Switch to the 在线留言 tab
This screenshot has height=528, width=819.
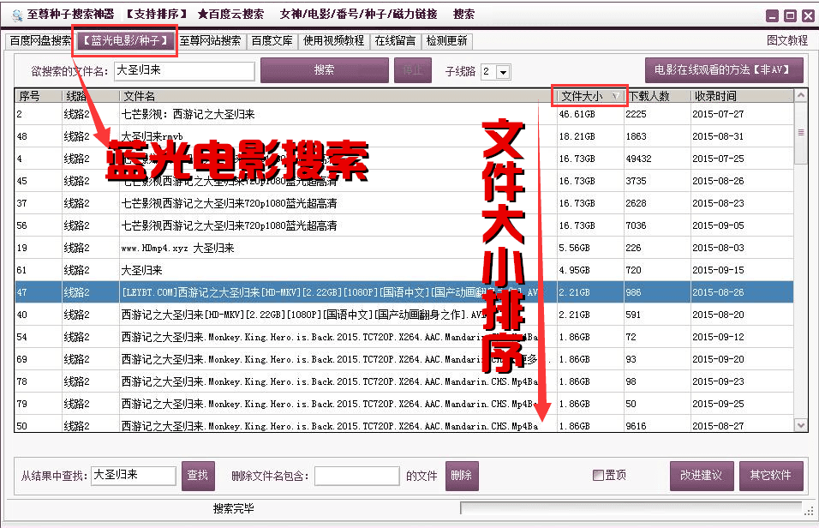click(395, 39)
